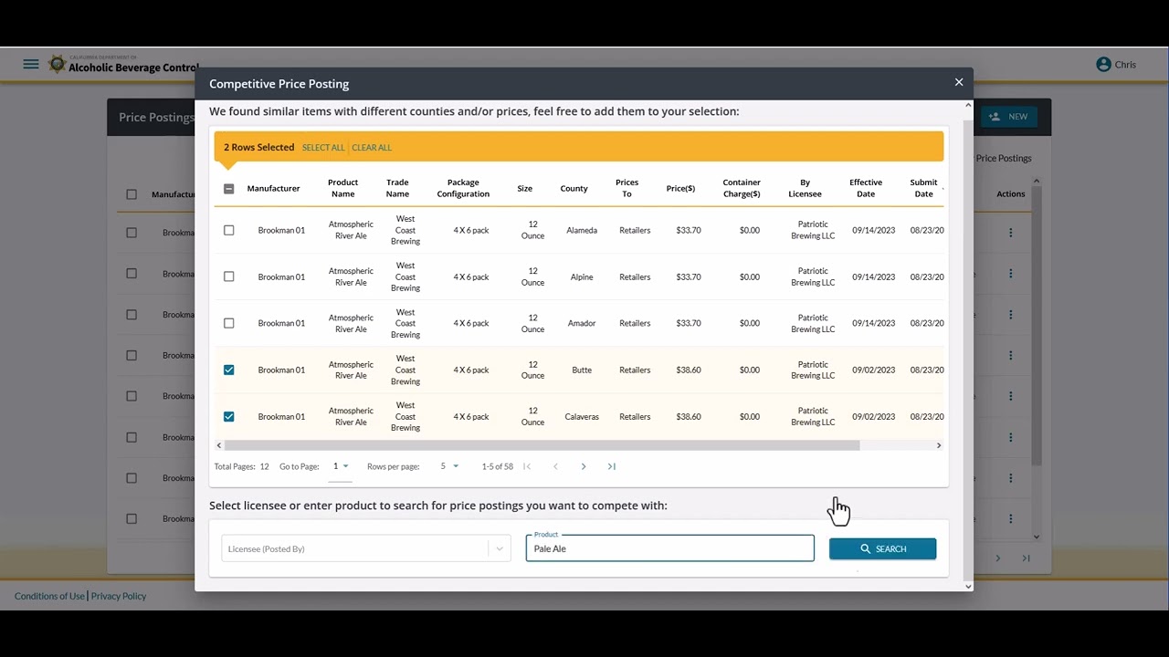
Task: Toggle header select-all checkbox in dialog
Action: point(229,189)
